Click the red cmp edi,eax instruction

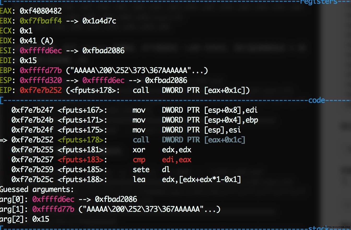tap(162, 160)
